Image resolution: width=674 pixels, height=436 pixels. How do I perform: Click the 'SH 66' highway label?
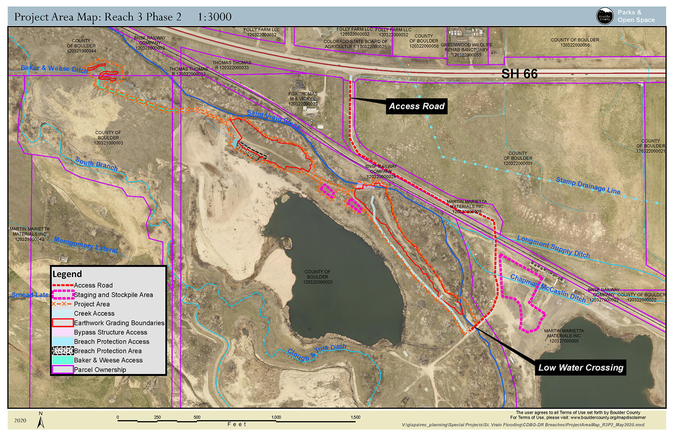pos(520,74)
